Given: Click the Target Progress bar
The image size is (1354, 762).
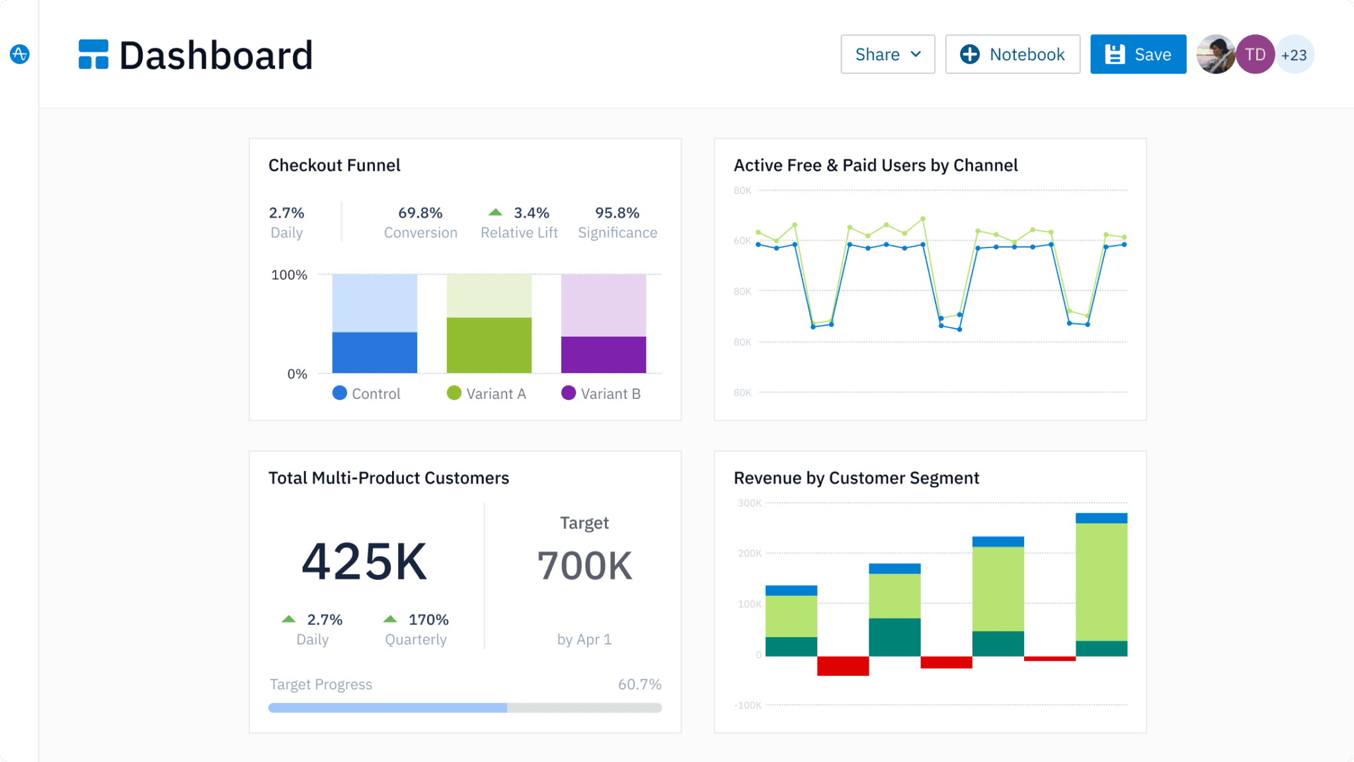Looking at the screenshot, I should [x=465, y=707].
